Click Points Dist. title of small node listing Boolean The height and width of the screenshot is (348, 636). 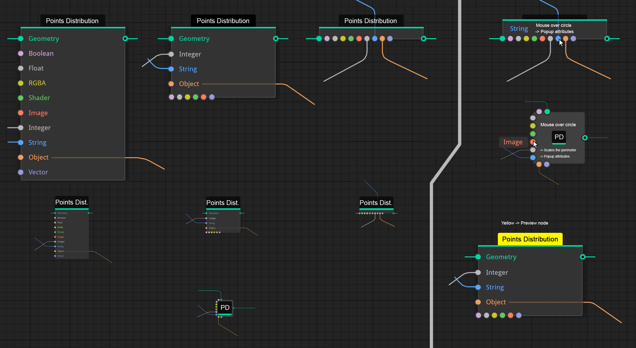point(72,202)
